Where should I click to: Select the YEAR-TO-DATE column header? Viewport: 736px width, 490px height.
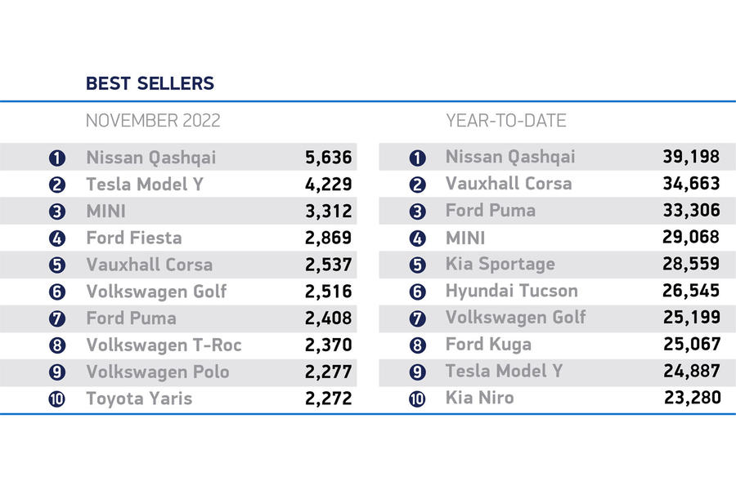pos(506,121)
